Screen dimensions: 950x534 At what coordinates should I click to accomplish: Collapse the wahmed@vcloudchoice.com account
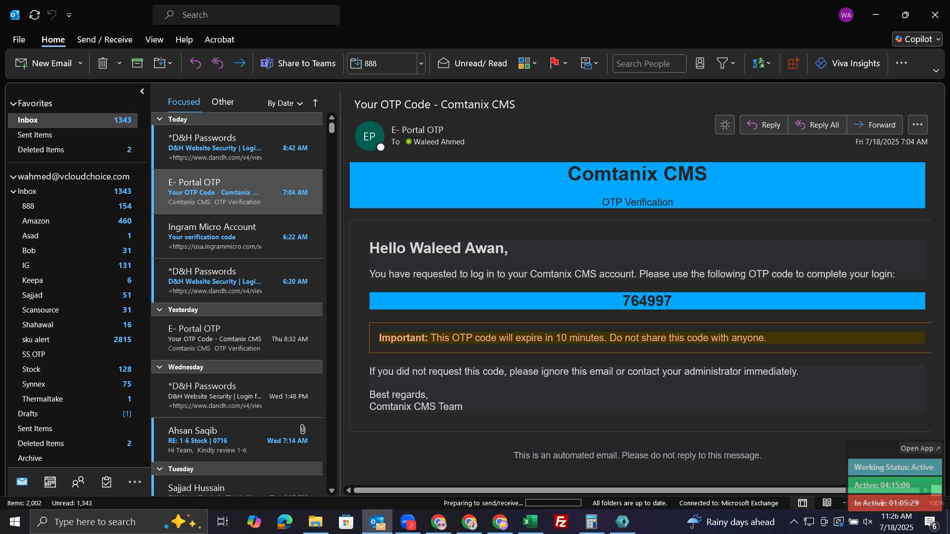pos(13,177)
